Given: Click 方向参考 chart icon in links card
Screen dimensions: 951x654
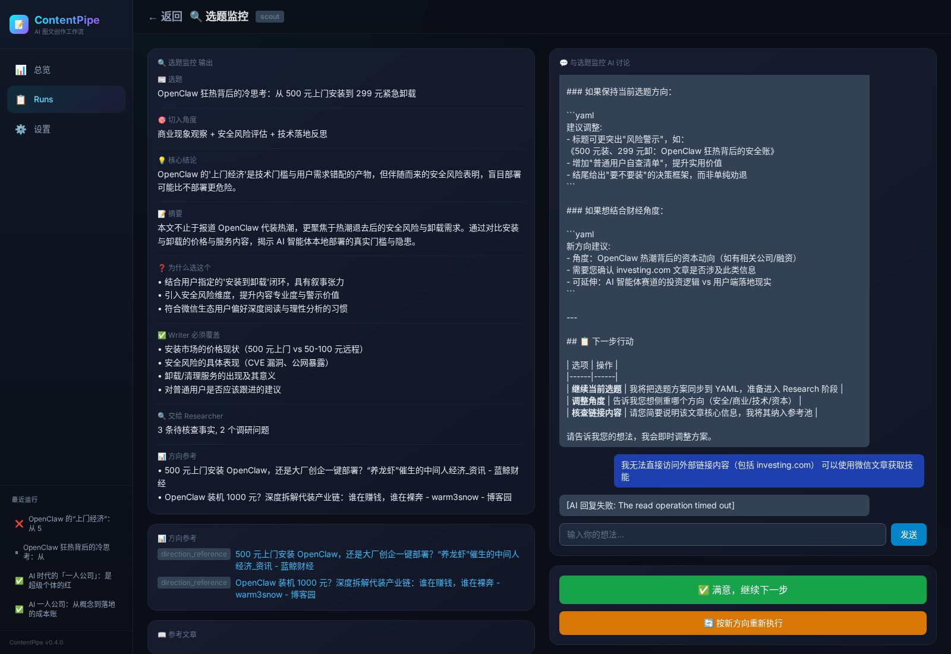Looking at the screenshot, I should tap(162, 539).
